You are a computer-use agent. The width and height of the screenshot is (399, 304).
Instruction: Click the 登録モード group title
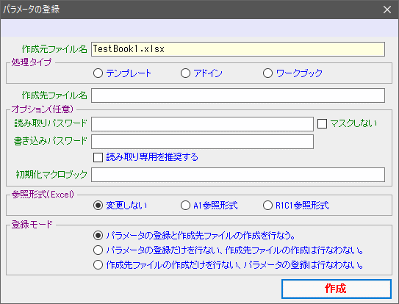click(x=32, y=225)
